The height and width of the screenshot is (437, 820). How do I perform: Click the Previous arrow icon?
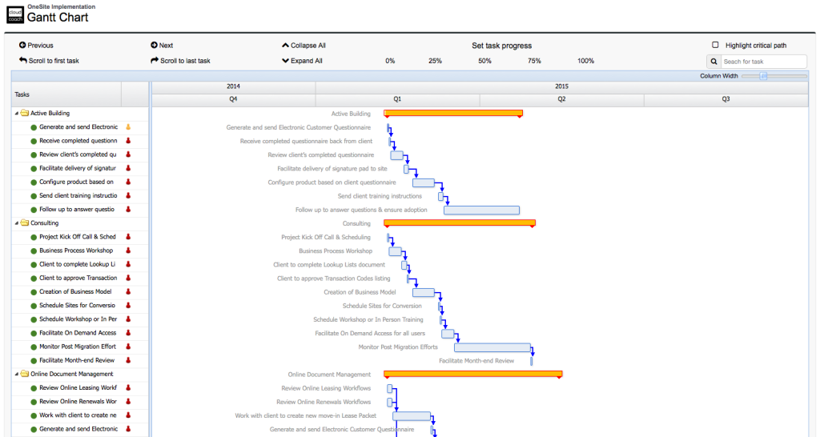tap(22, 46)
